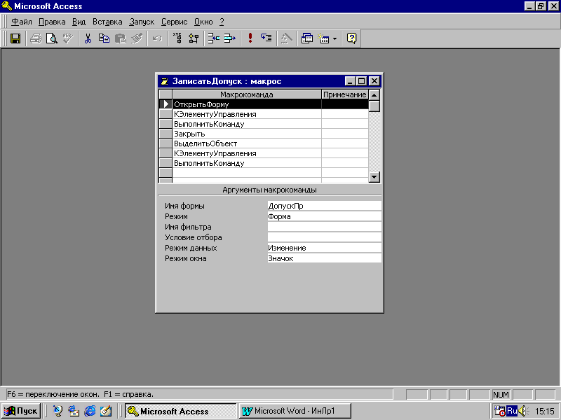Open the Окно menu
561x420 pixels.
203,22
